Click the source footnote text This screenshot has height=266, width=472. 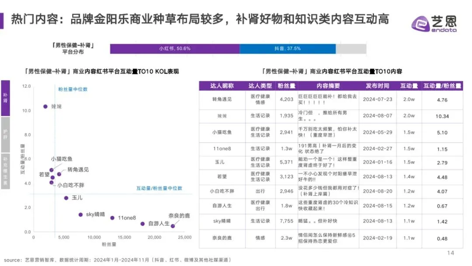click(118, 260)
